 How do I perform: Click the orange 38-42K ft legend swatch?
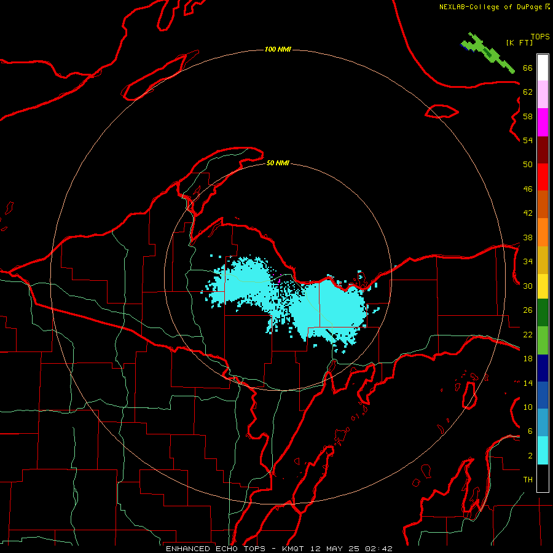pyautogui.click(x=543, y=232)
